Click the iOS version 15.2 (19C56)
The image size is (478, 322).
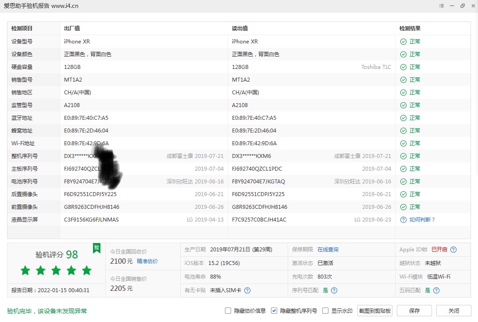click(224, 263)
